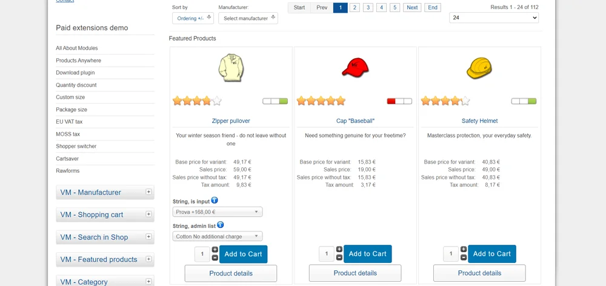
Task: Open Download plugin menu item
Action: (75, 73)
